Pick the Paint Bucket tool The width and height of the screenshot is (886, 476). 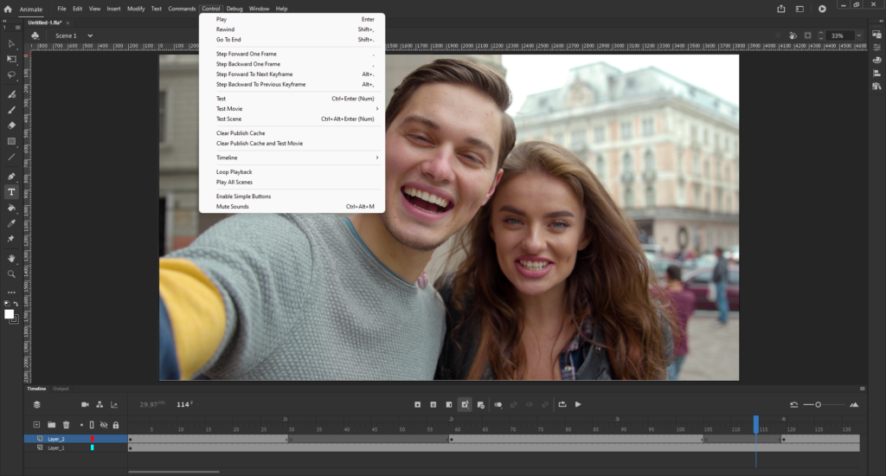click(11, 208)
